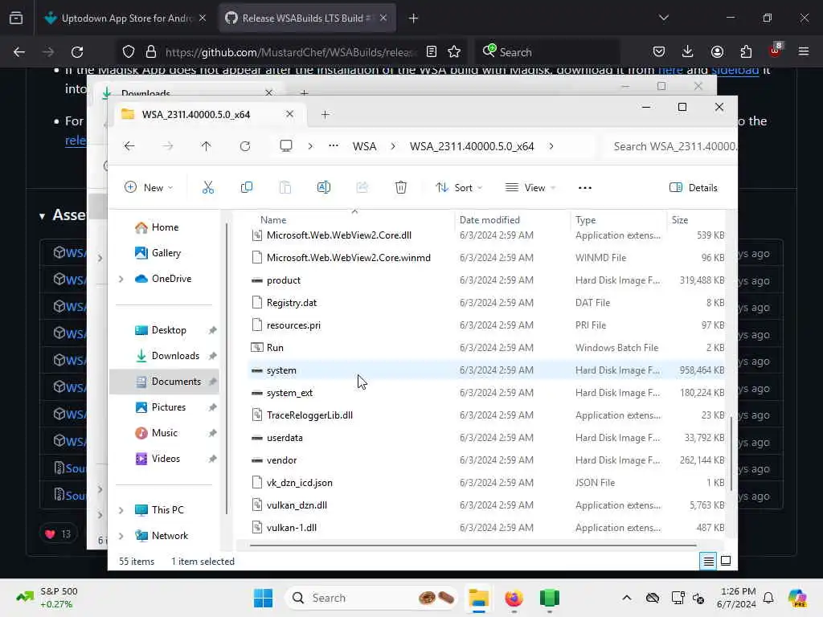The image size is (823, 617).
Task: Open the notifications bell in the system tray
Action: [x=768, y=598]
